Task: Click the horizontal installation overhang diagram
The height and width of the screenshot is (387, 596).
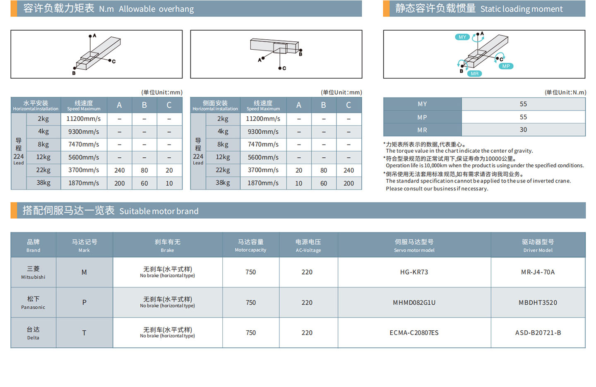Action: point(96,54)
